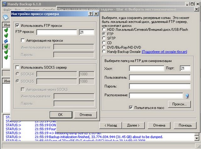The width and height of the screenshot is (201, 149).
Task: Select the FTP destination radio button
Action: pyautogui.click(x=104, y=34)
